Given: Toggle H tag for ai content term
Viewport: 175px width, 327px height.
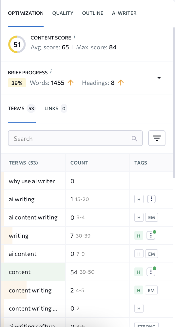Looking at the screenshot, I should point(139,254).
